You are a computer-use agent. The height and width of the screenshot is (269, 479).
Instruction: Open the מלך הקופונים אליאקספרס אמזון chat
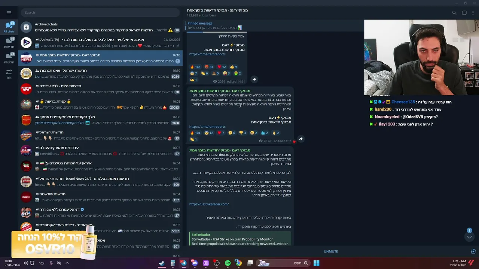click(100, 120)
